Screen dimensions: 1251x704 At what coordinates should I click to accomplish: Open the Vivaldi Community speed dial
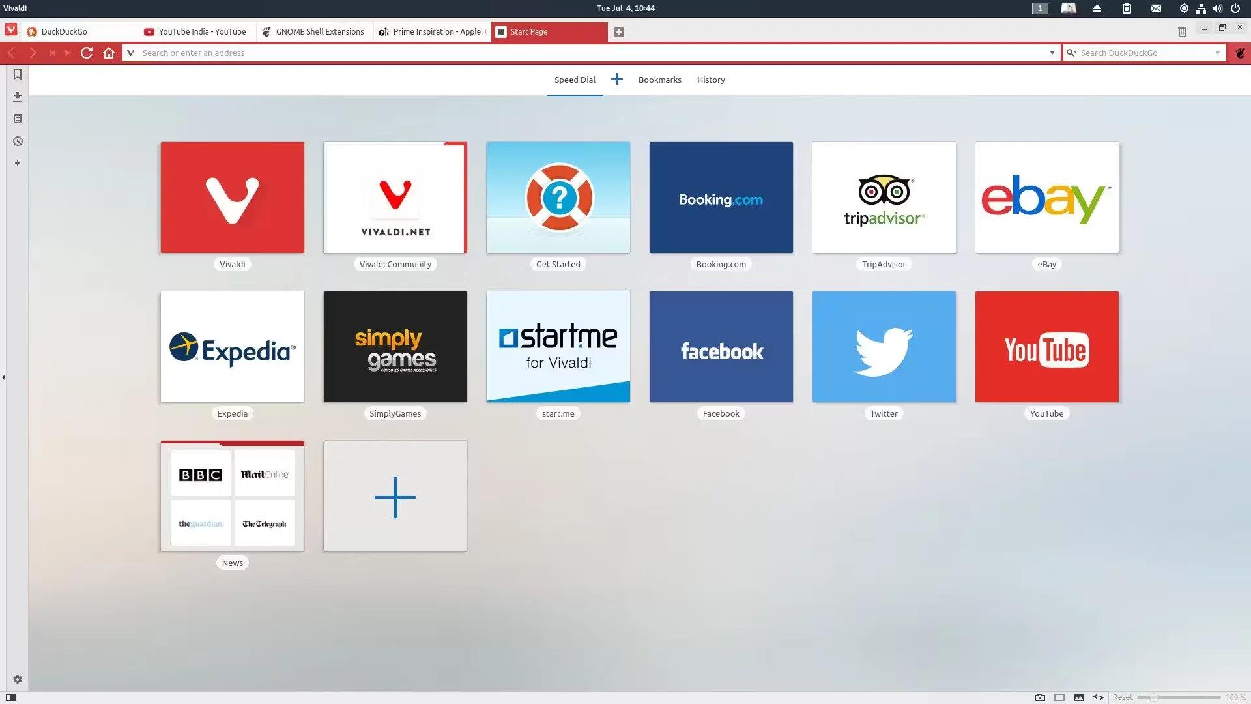click(395, 198)
